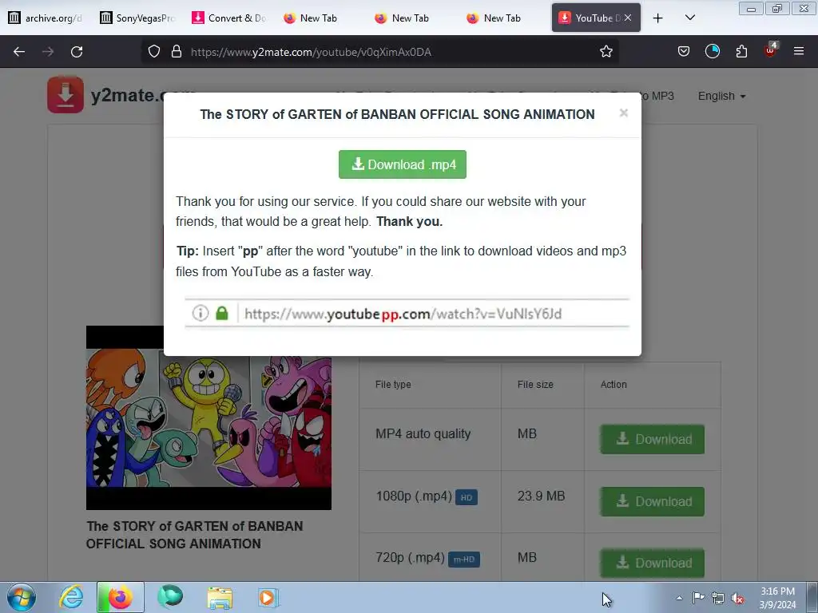This screenshot has height=613, width=818.
Task: Expand the list all tabs chevron
Action: [689, 18]
